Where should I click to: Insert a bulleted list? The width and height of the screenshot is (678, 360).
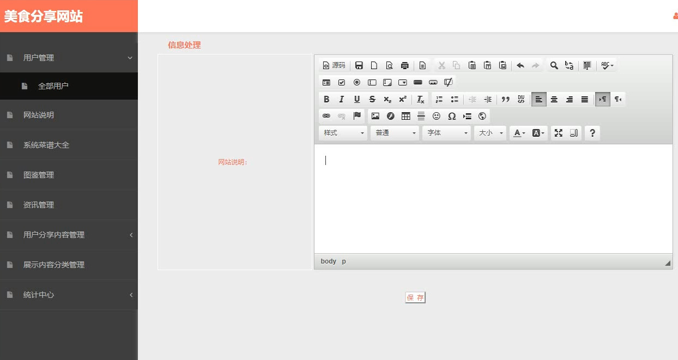[x=454, y=99]
